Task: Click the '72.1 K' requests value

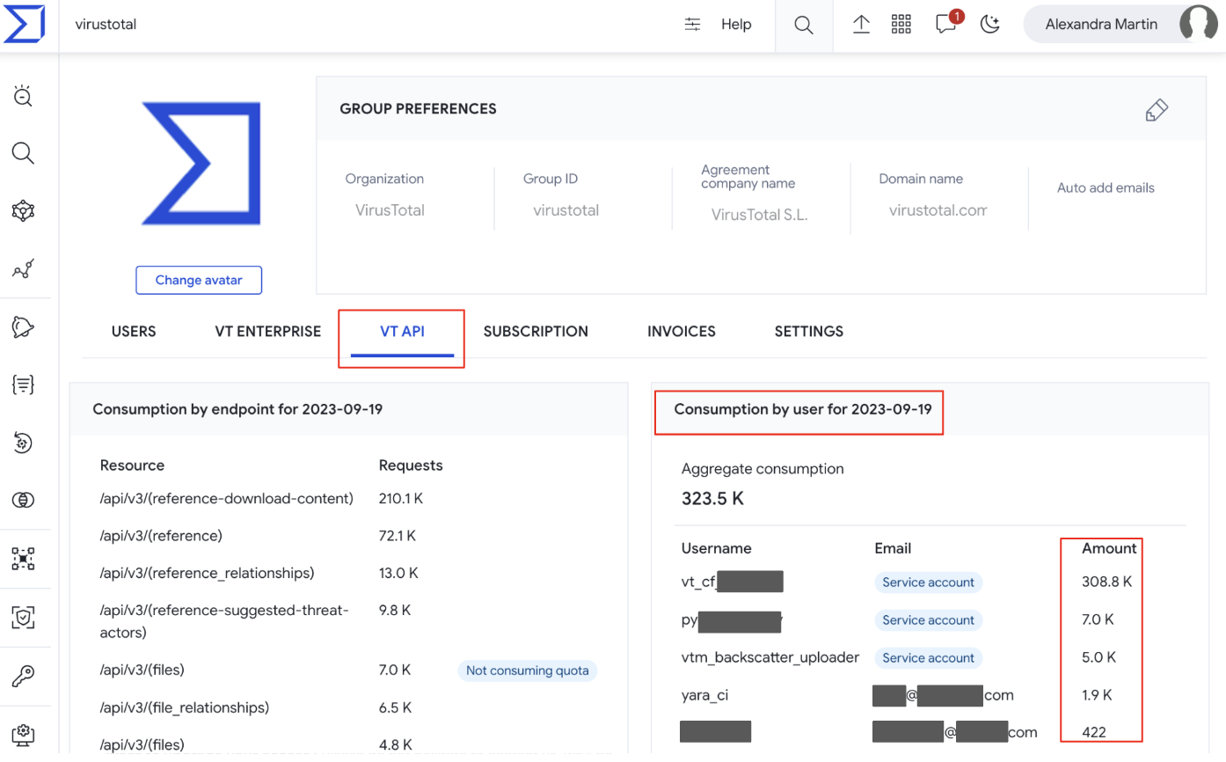Action: pos(398,535)
